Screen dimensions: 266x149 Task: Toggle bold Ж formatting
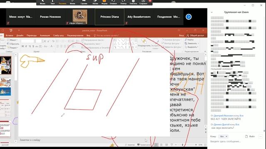click(x=23, y=46)
